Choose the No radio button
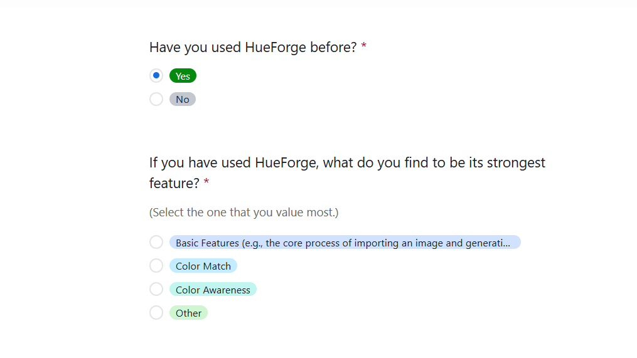The image size is (637, 358). (156, 99)
